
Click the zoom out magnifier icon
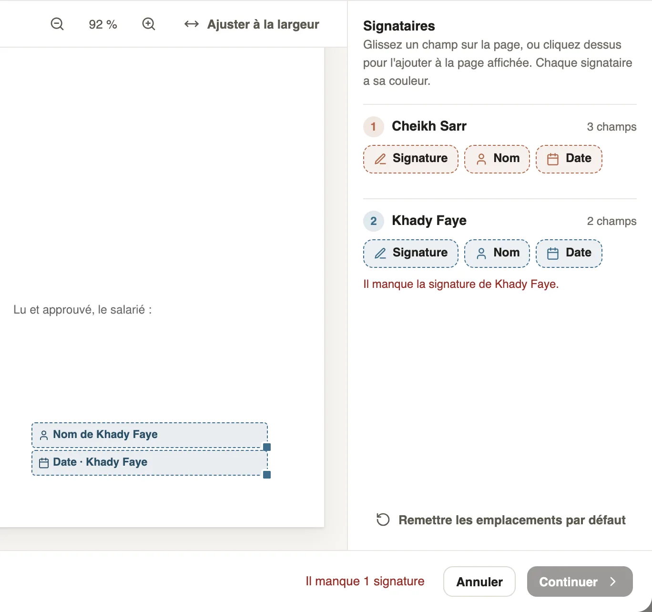(57, 24)
